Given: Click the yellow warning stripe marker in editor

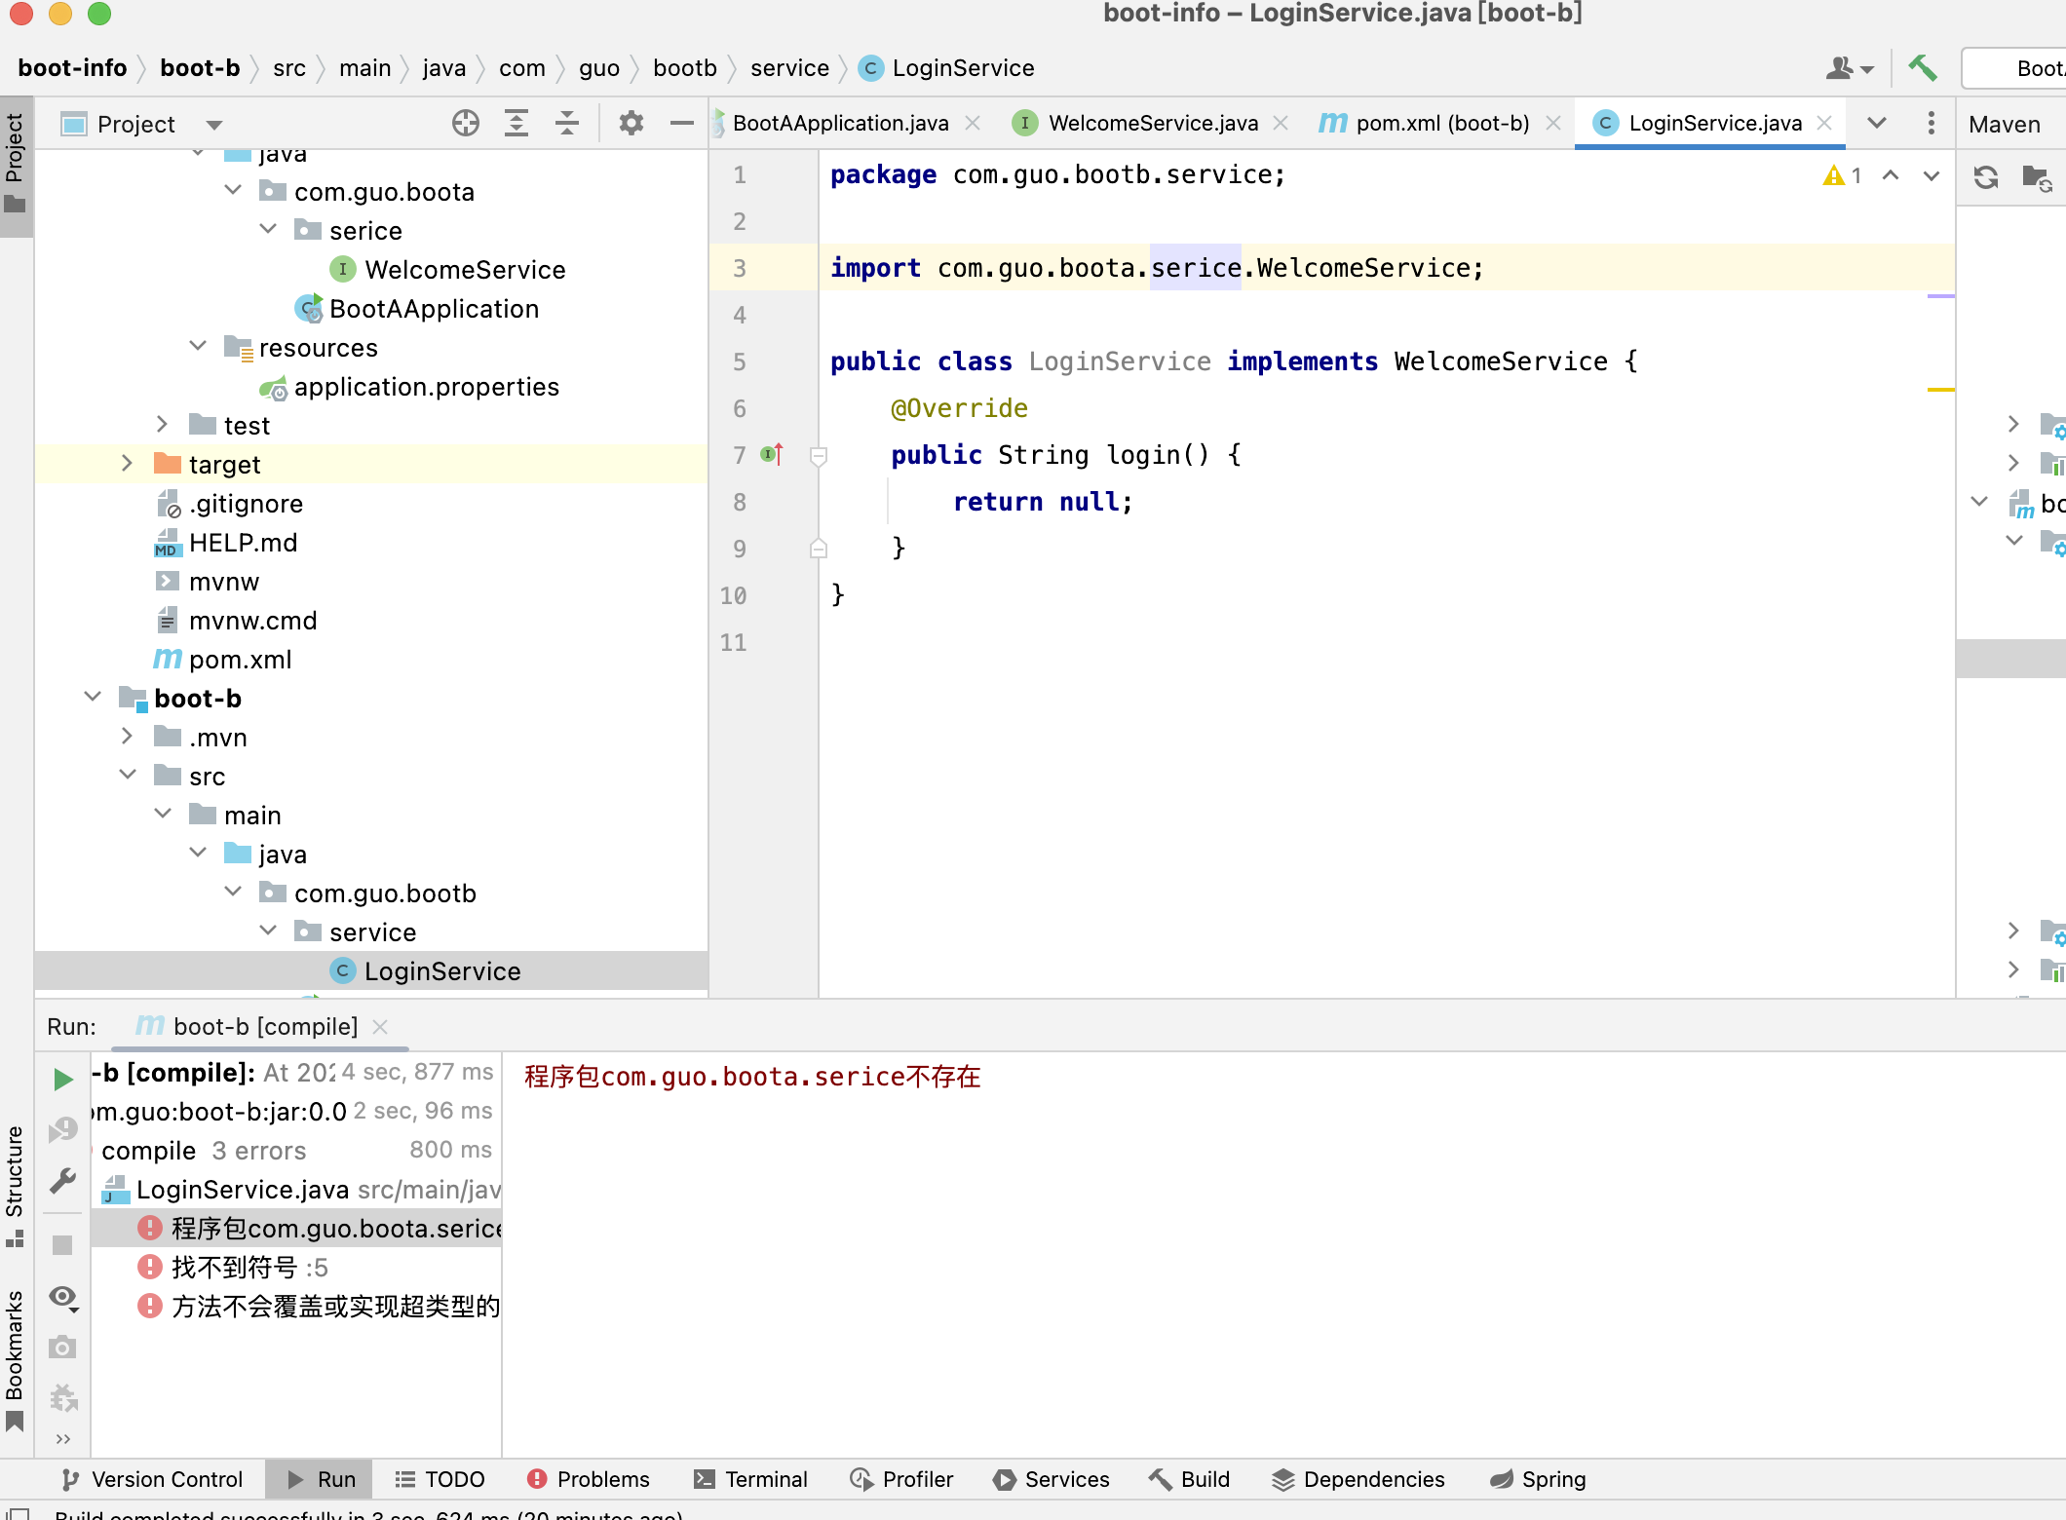Looking at the screenshot, I should pyautogui.click(x=1940, y=390).
